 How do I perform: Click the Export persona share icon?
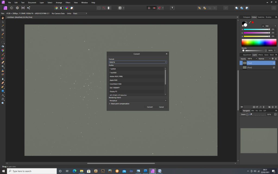coord(29,8)
